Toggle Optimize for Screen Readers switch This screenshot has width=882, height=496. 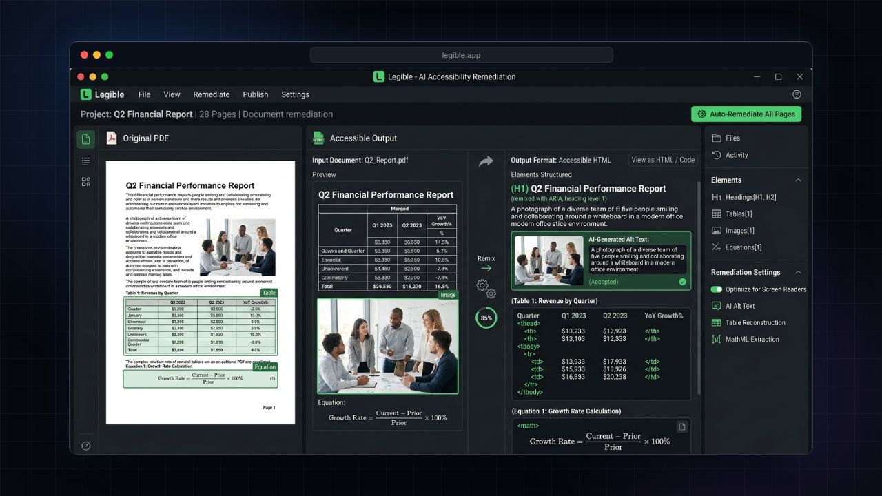tap(717, 289)
